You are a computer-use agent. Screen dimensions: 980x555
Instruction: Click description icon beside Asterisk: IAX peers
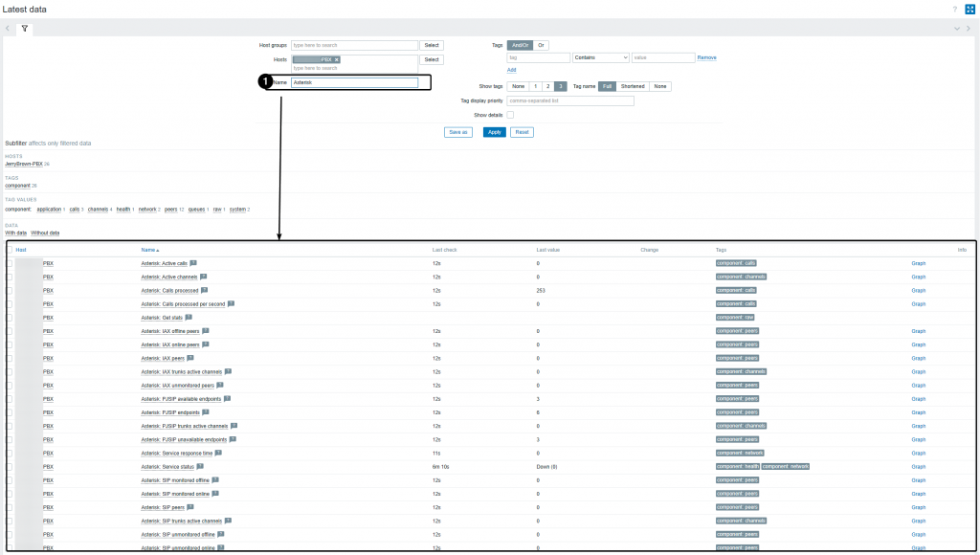tap(191, 358)
